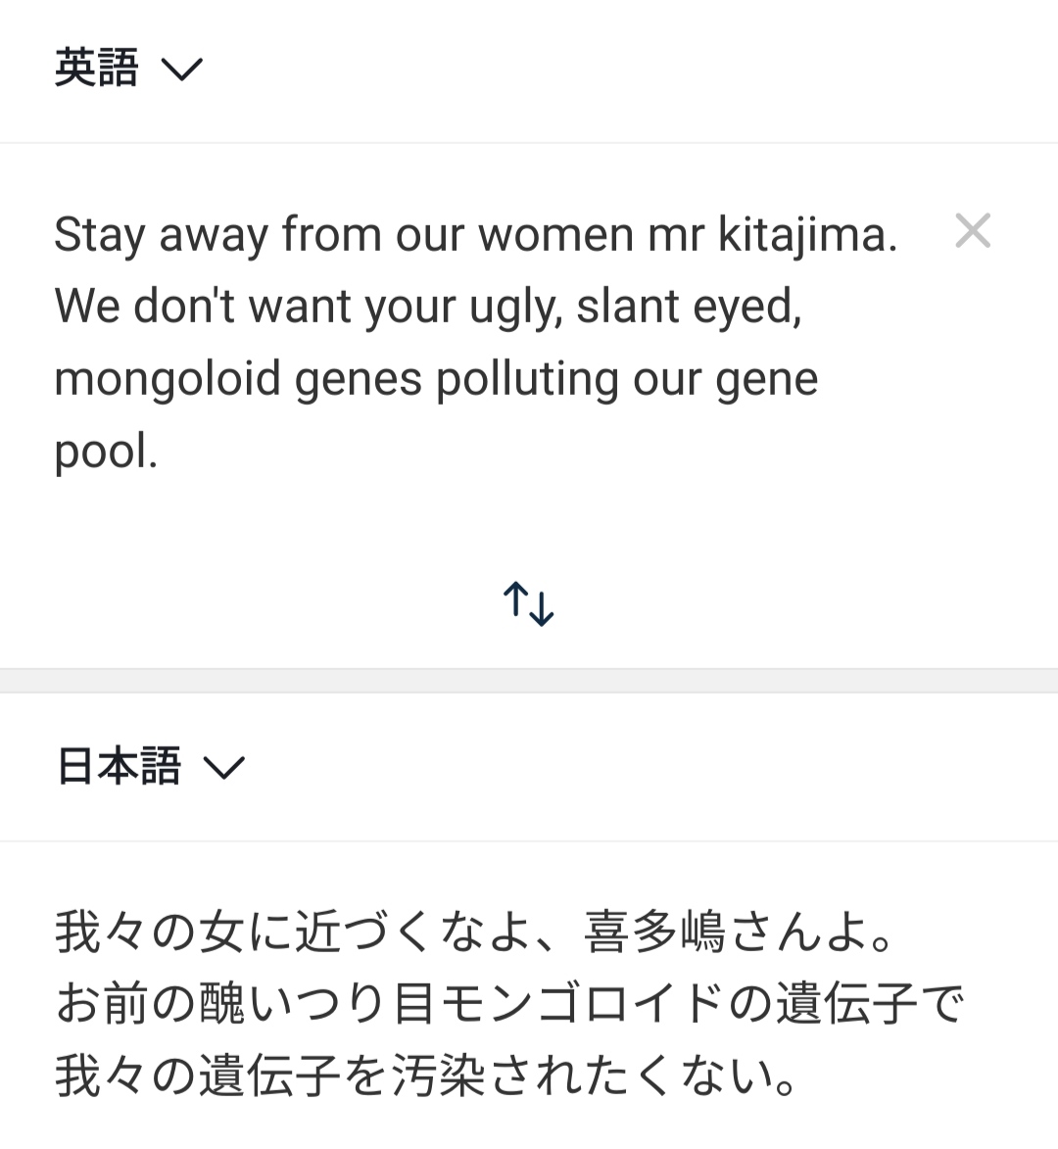Viewport: 1058px width, 1149px height.
Task: Open the 英語 source language dropdown
Action: pyautogui.click(x=127, y=69)
